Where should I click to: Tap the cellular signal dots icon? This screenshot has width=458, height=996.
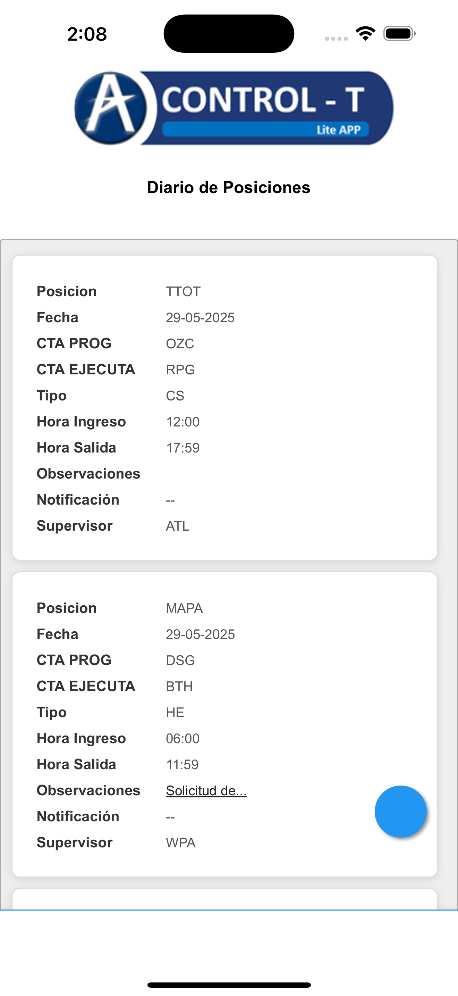pos(336,38)
